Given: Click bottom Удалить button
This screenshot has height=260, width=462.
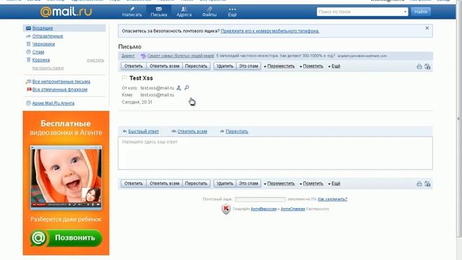Looking at the screenshot, I should [225, 183].
